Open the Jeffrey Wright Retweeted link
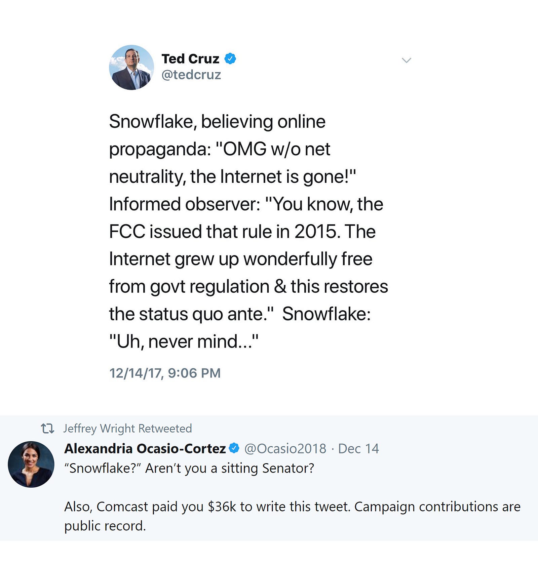Screen dimensions: 538x566 pos(127,429)
